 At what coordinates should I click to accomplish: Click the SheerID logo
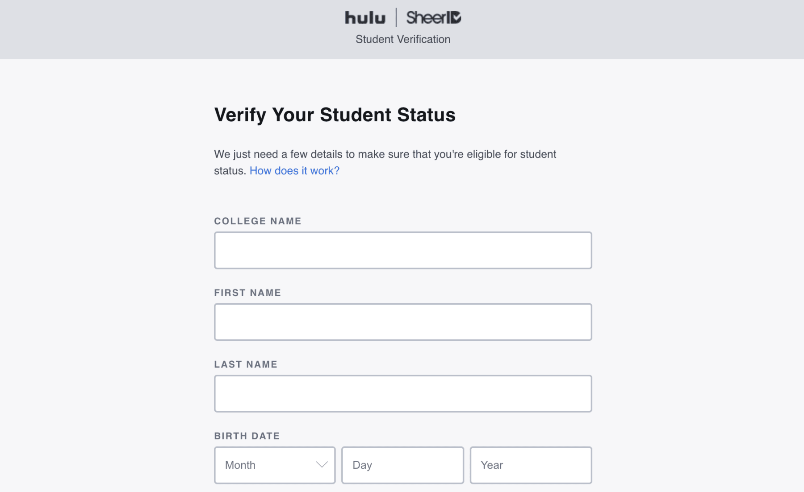[x=433, y=18]
